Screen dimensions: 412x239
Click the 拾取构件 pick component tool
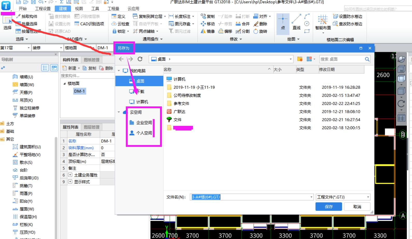26,16
